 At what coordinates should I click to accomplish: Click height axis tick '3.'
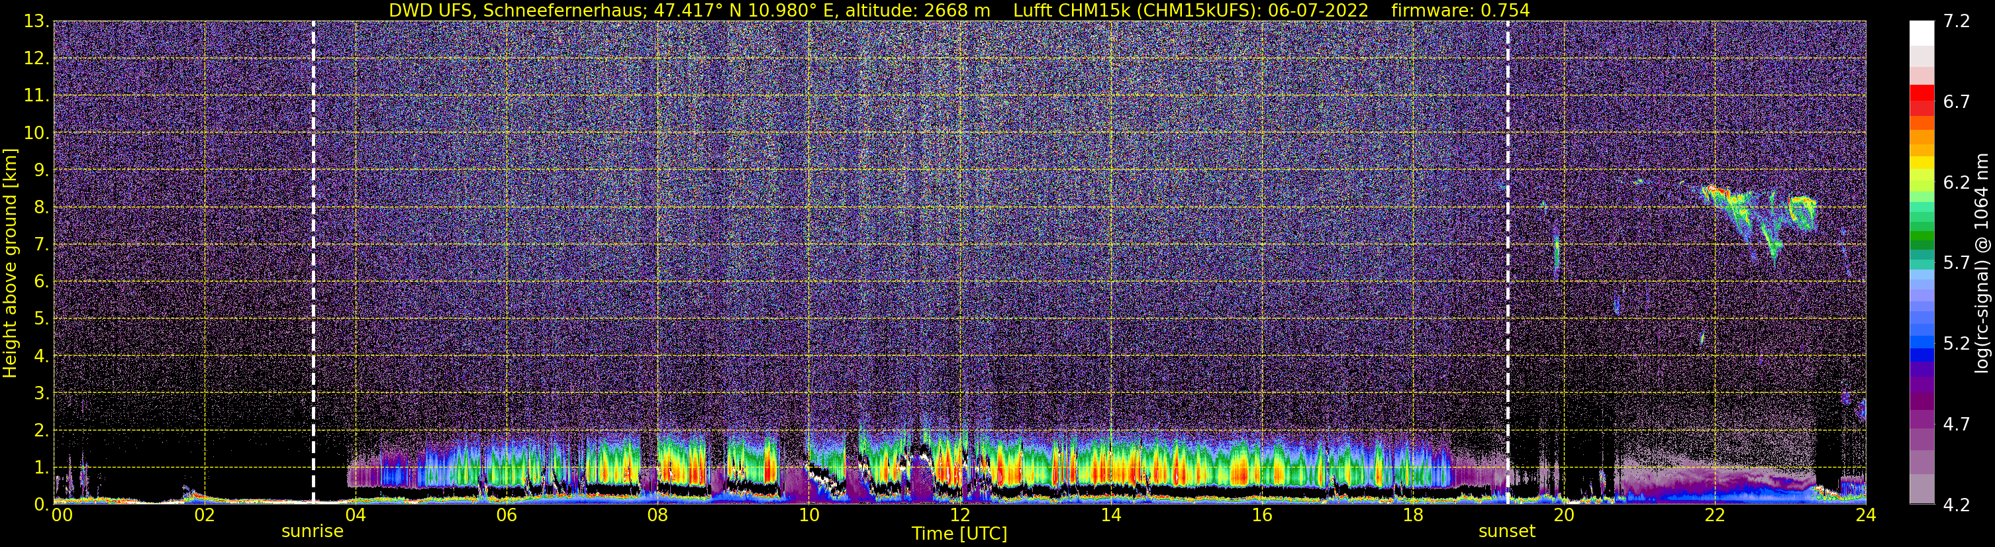pyautogui.click(x=40, y=393)
